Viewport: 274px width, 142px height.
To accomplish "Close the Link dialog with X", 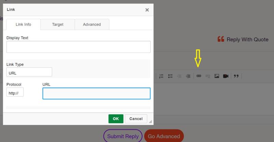I will pos(147,10).
